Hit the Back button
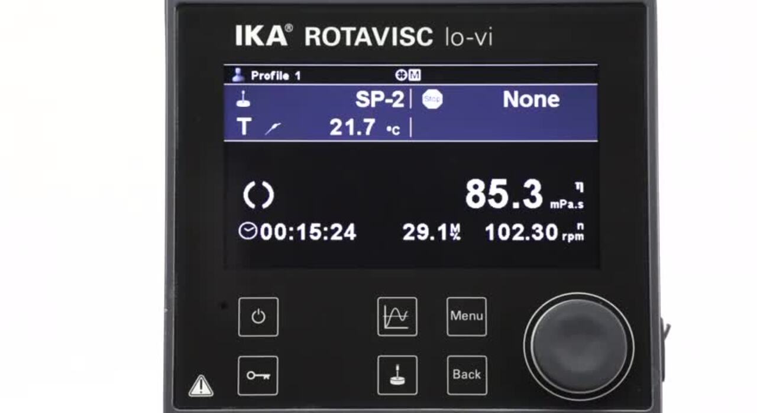Viewport: 757px width, 413px height. tap(467, 375)
